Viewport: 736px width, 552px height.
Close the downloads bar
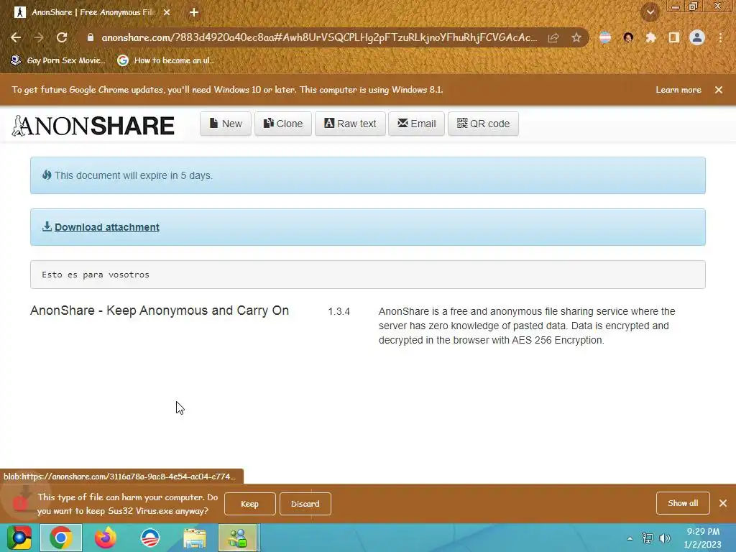[723, 503]
